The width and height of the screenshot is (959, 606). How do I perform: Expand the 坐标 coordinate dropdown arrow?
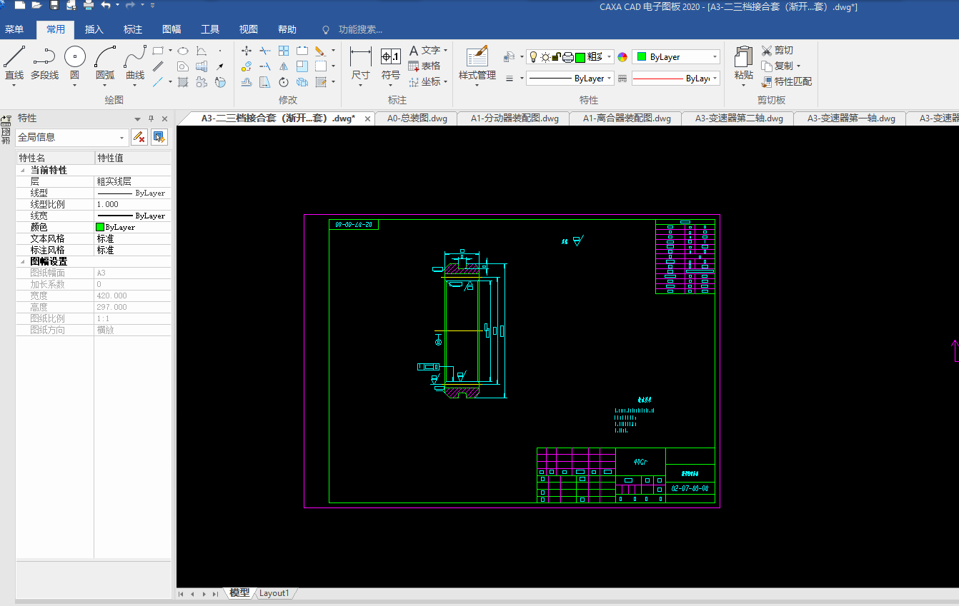click(x=445, y=82)
